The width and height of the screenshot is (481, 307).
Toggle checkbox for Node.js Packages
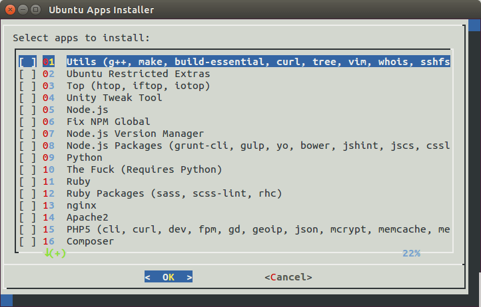click(x=27, y=146)
